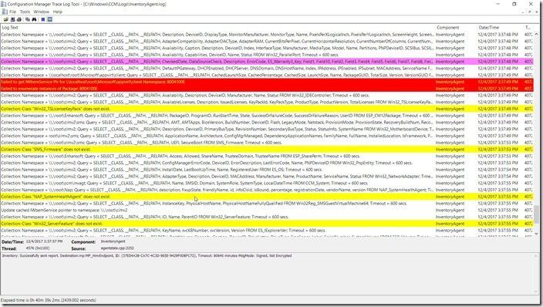Image resolution: width=543 pixels, height=307 pixels.
Task: Click the truncated T... thread column header
Action: [x=528, y=27]
